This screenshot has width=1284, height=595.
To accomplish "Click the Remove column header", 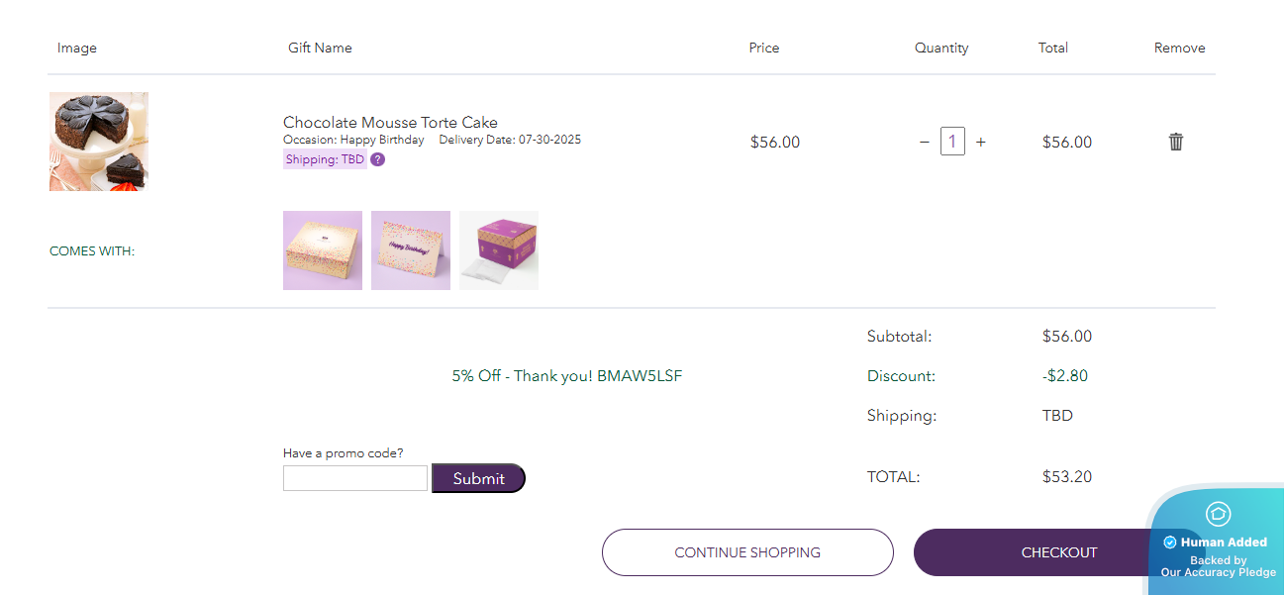I will point(1179,48).
